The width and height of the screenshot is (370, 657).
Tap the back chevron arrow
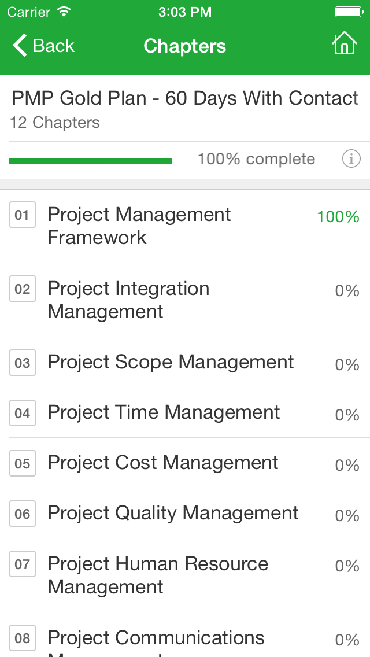coord(20,45)
